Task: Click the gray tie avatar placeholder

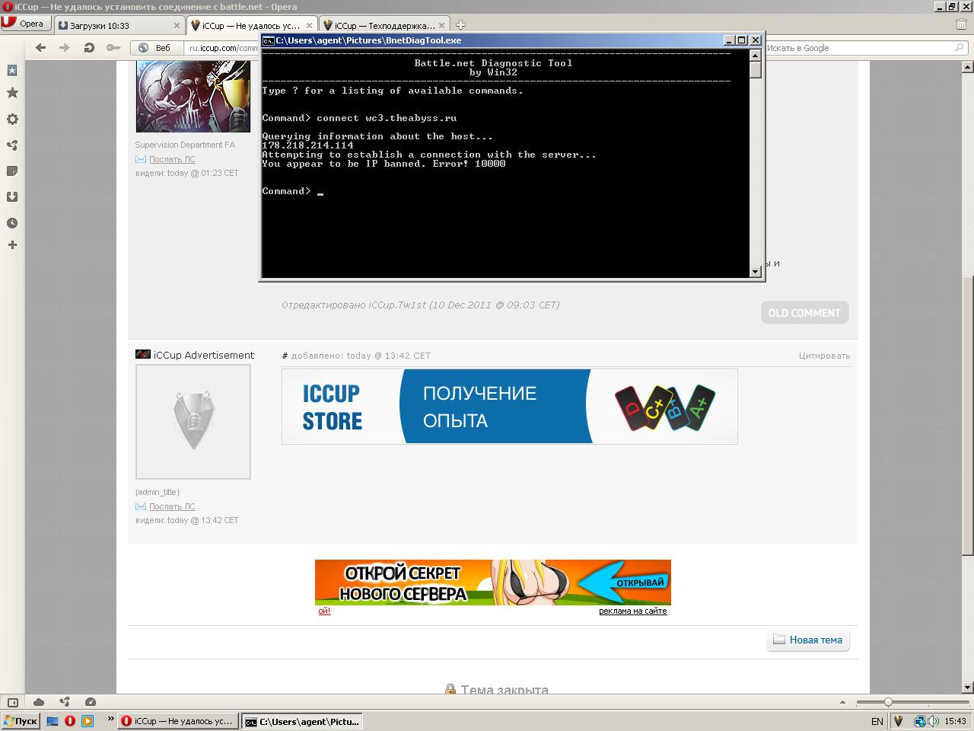Action: tap(193, 422)
